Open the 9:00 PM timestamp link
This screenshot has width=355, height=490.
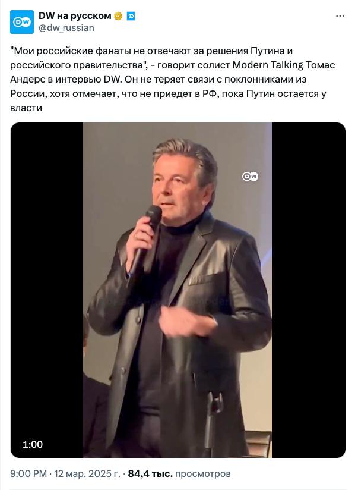point(28,474)
